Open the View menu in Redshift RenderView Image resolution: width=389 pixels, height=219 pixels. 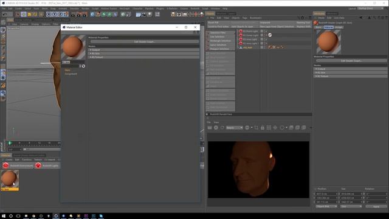[216, 122]
